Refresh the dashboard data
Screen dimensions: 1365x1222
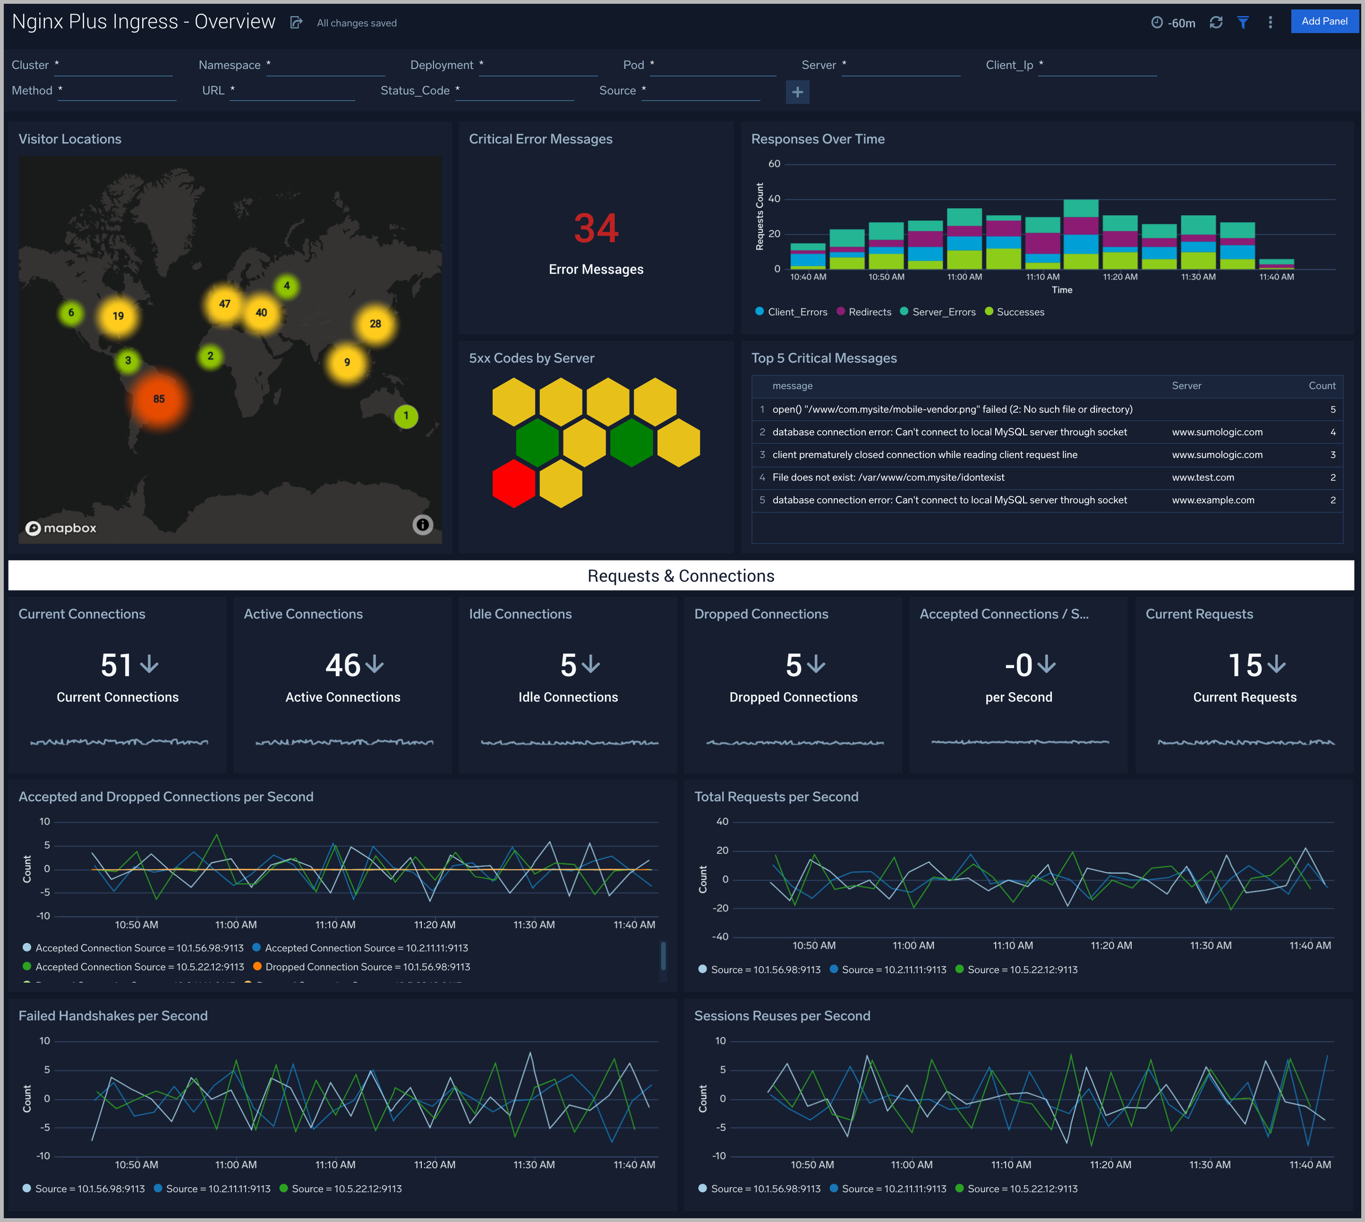(1217, 22)
